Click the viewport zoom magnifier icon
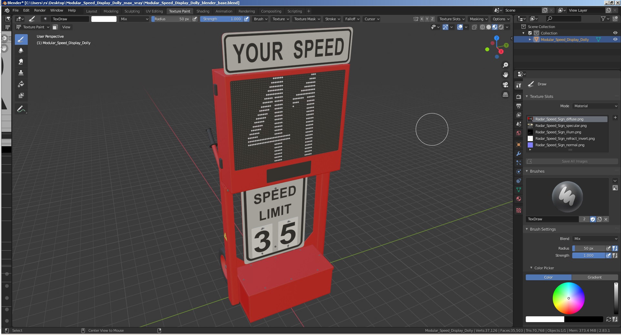621x335 pixels. (505, 65)
